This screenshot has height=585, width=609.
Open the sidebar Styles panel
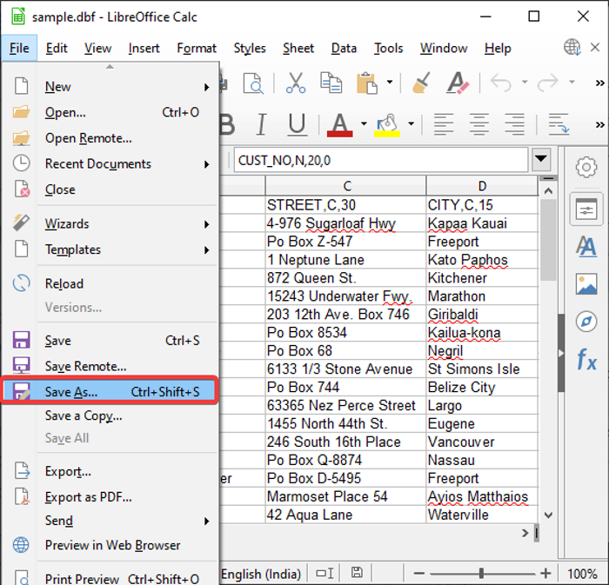(x=586, y=247)
